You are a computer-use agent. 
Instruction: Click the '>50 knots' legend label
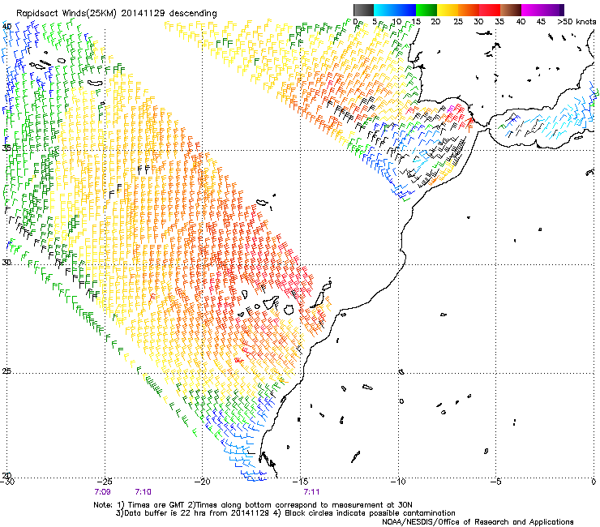(x=576, y=22)
